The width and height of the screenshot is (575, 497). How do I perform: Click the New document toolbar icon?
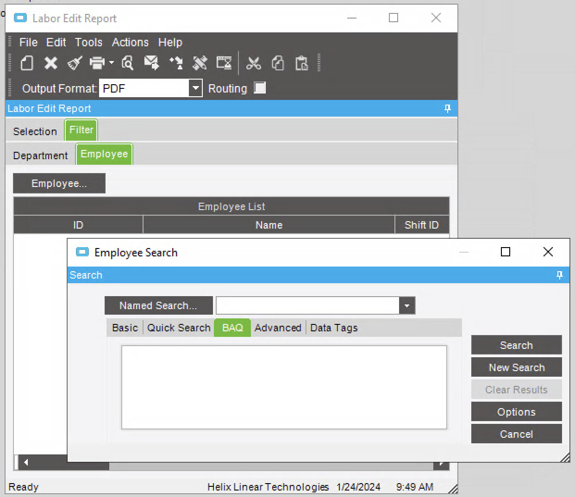tap(27, 63)
